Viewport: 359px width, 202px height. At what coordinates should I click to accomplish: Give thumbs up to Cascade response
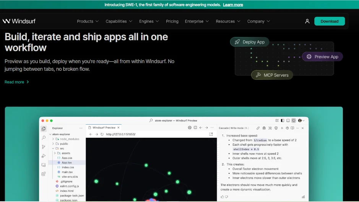222,197
